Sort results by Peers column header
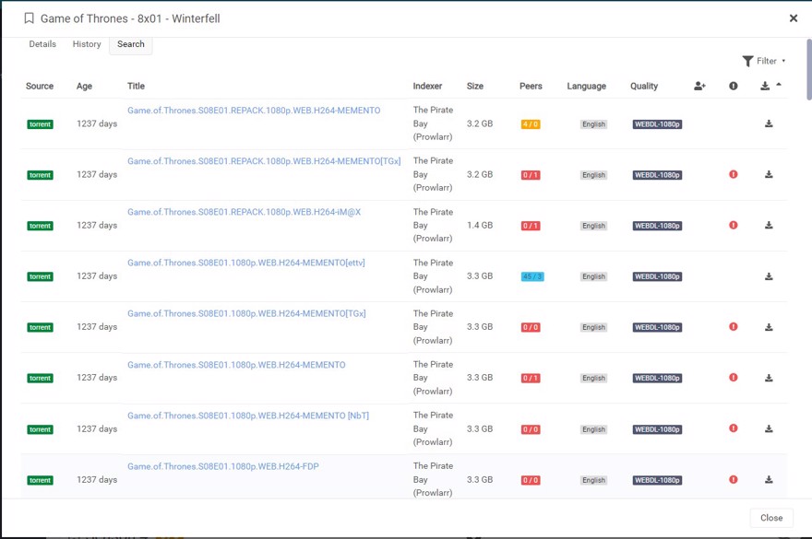The image size is (812, 539). 531,86
